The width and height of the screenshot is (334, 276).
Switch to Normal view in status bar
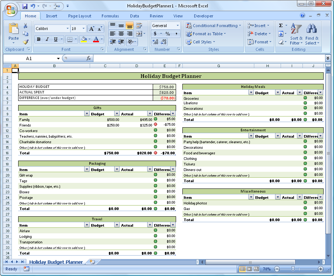(x=242, y=269)
